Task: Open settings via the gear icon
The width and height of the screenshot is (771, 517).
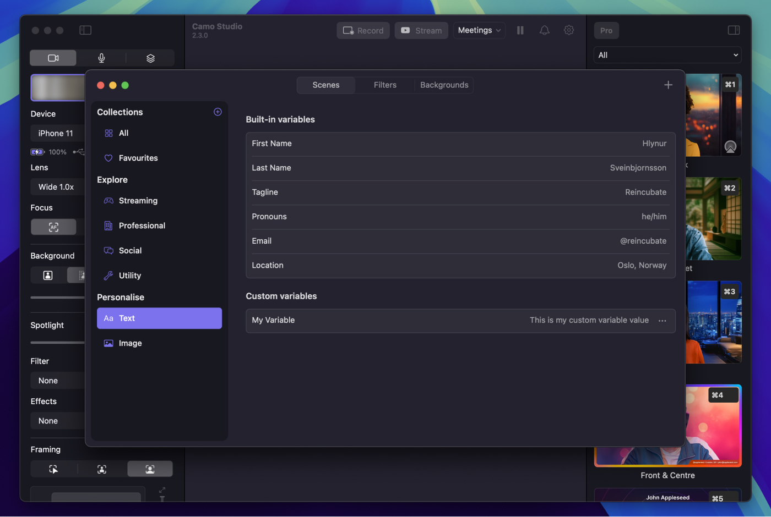Action: click(x=569, y=31)
